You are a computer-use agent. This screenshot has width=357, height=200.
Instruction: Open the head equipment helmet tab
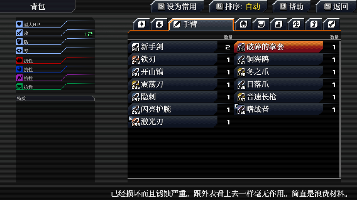[243, 24]
